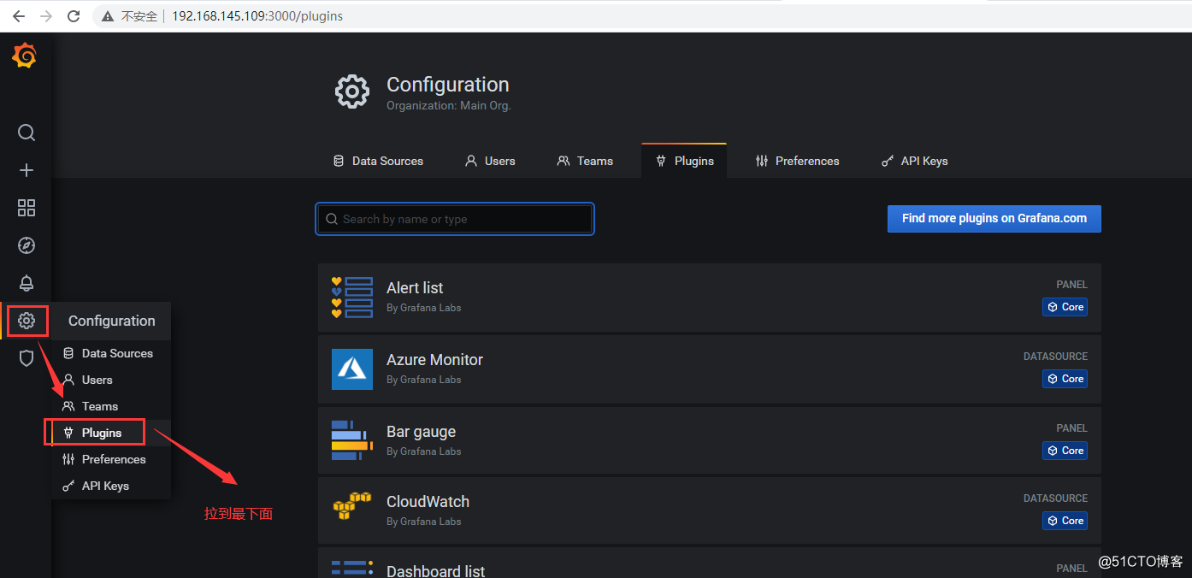Click By Grafana Labs under Alert list
Viewport: 1192px width, 578px height.
point(423,308)
